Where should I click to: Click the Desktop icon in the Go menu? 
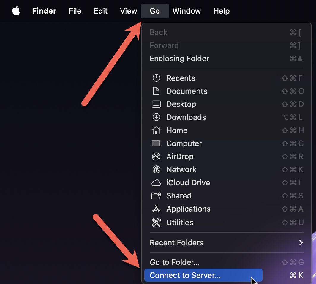click(157, 104)
